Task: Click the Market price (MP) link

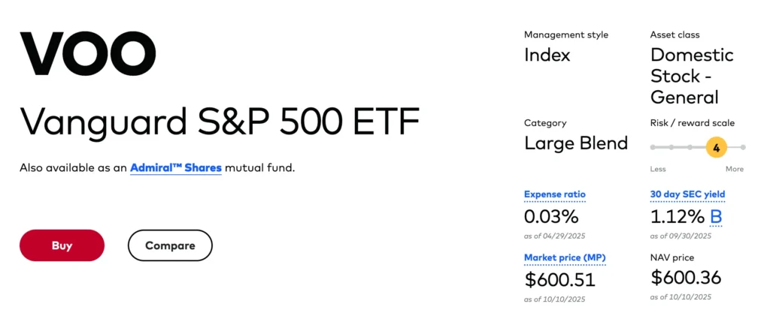Action: point(564,257)
